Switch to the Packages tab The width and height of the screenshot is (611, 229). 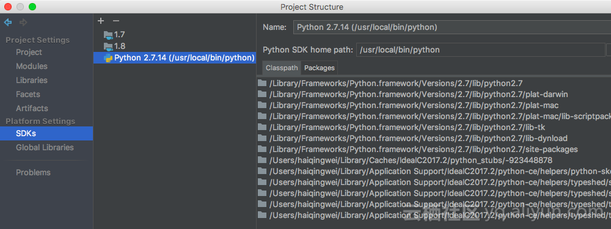click(x=320, y=68)
